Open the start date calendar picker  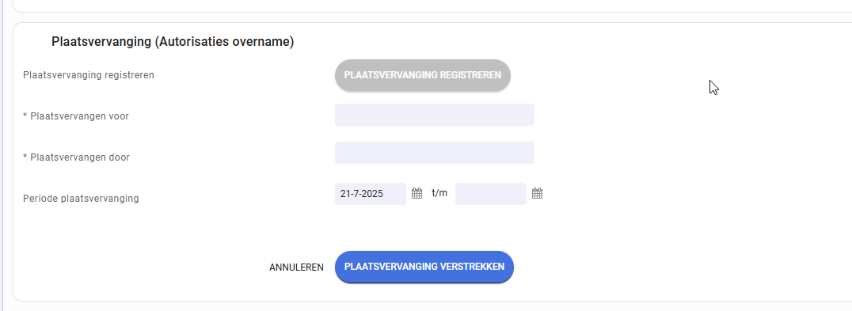point(416,193)
